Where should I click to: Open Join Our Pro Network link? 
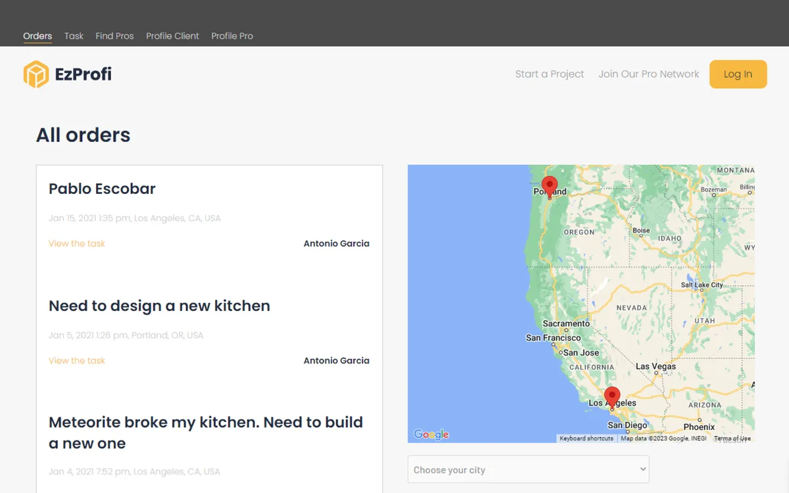pyautogui.click(x=649, y=74)
